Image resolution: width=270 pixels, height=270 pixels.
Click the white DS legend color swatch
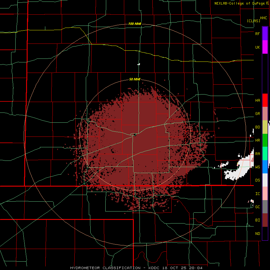tap(265, 180)
